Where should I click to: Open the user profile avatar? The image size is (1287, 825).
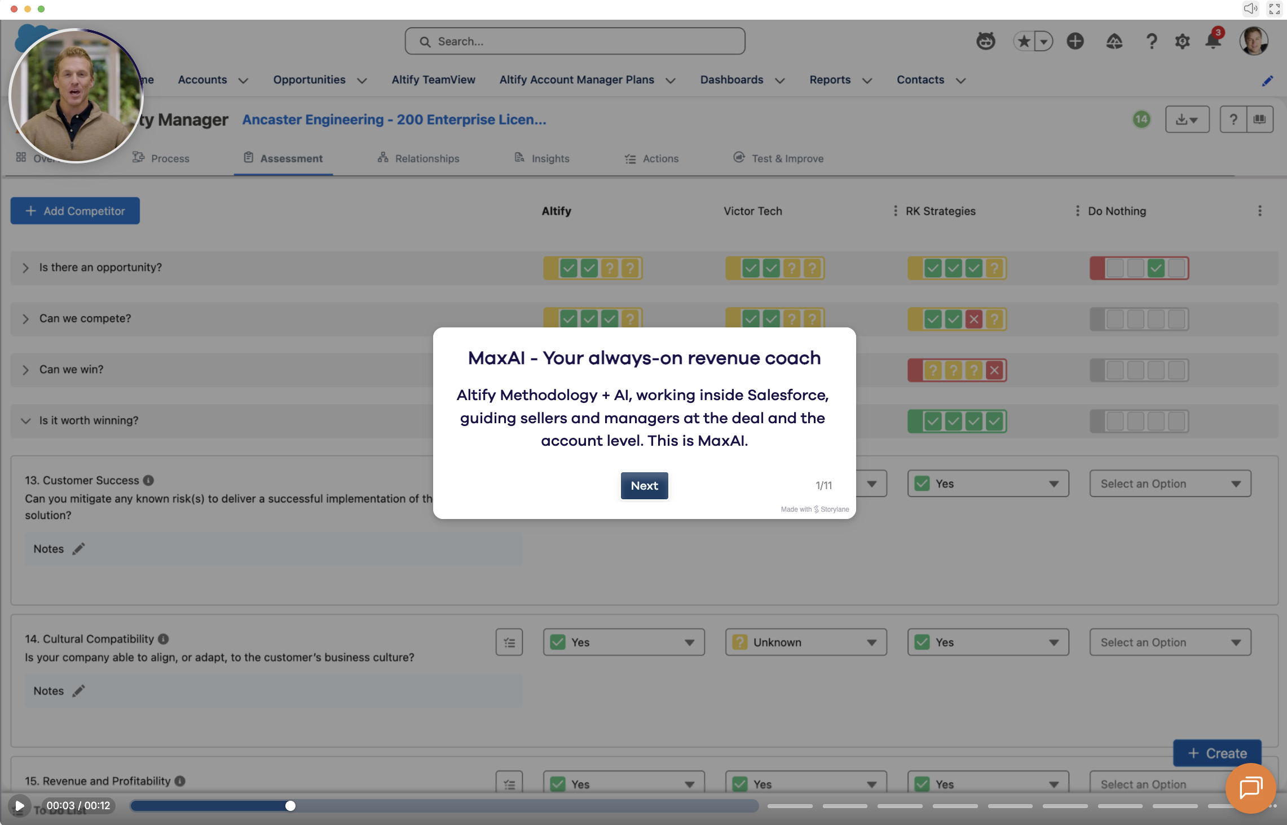(x=1253, y=41)
